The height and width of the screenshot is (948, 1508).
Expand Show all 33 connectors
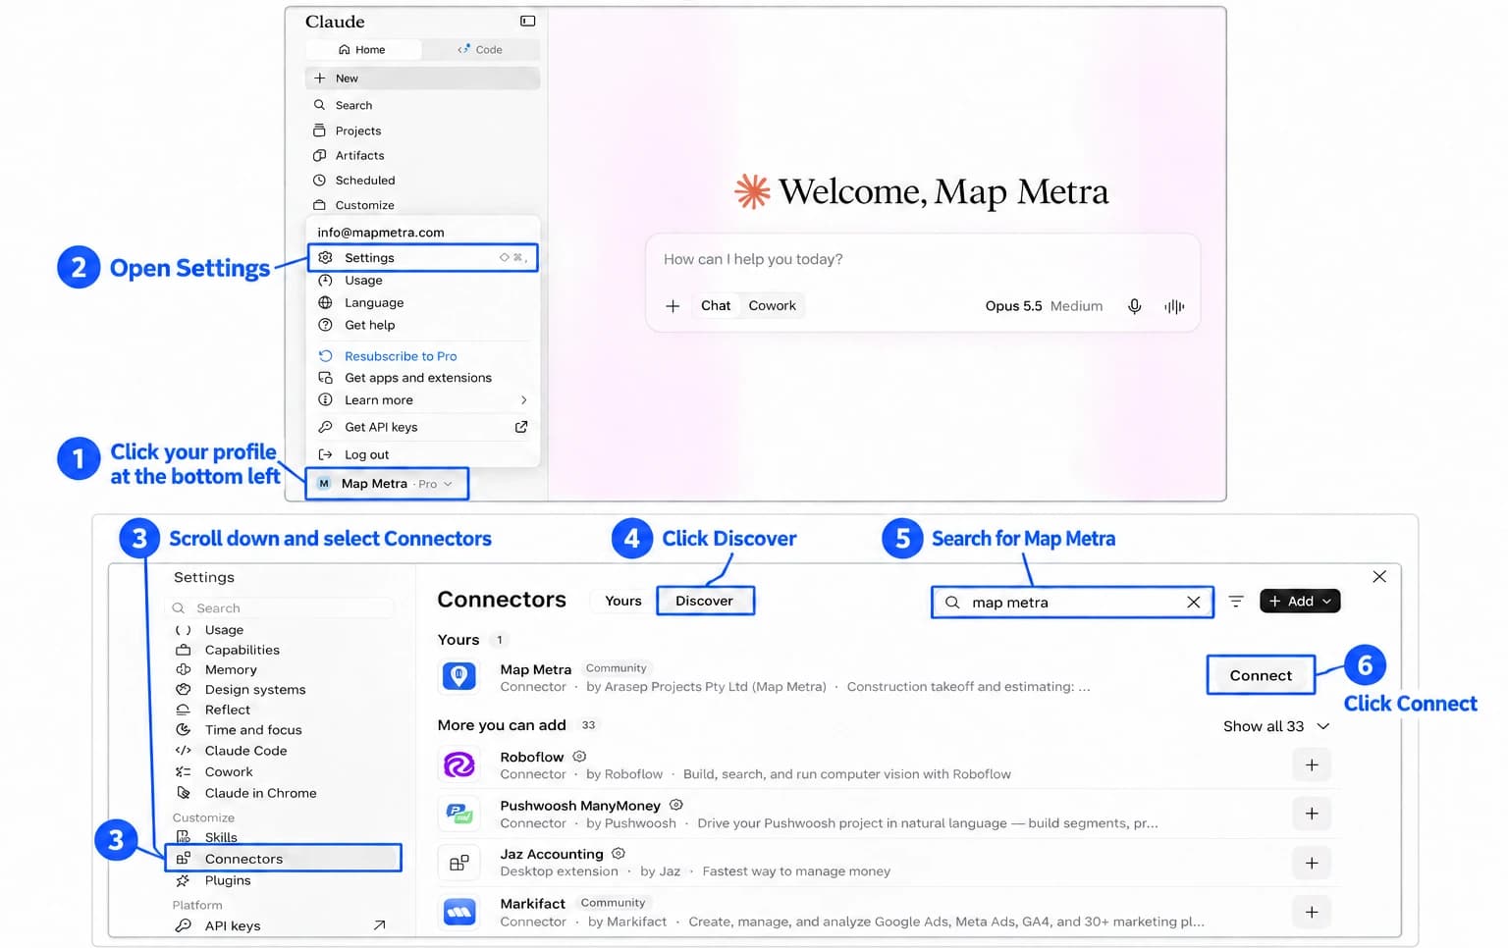point(1276,726)
